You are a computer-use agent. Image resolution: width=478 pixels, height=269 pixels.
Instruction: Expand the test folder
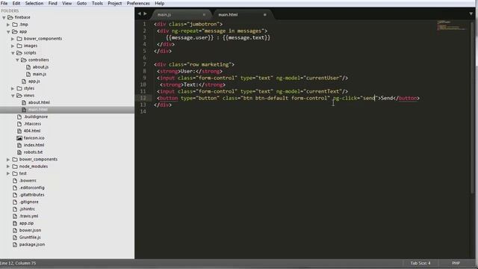click(x=8, y=173)
